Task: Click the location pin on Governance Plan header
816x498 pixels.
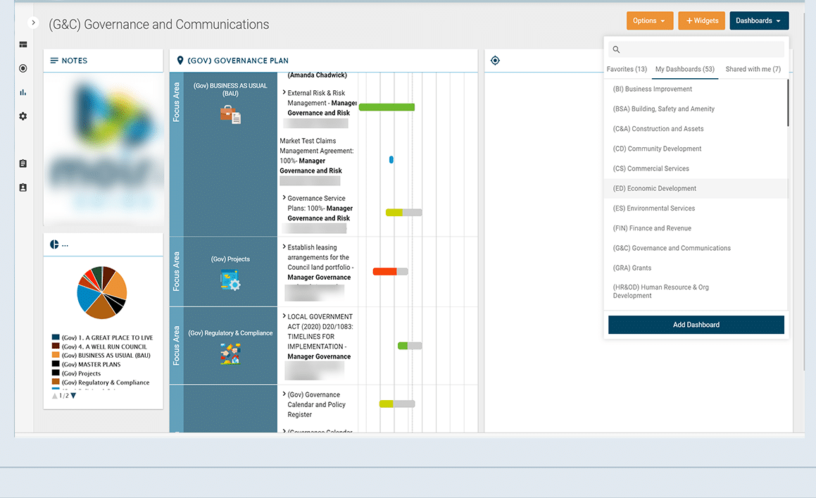Action: coord(180,60)
